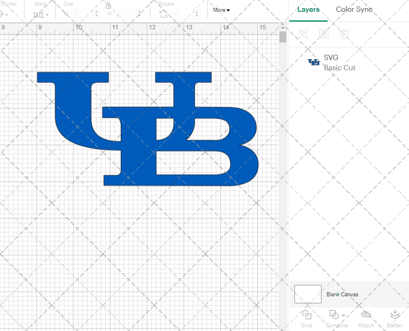The height and width of the screenshot is (331, 409).
Task: Select the SVG Basic Cut layer thumbnail
Action: tap(313, 62)
